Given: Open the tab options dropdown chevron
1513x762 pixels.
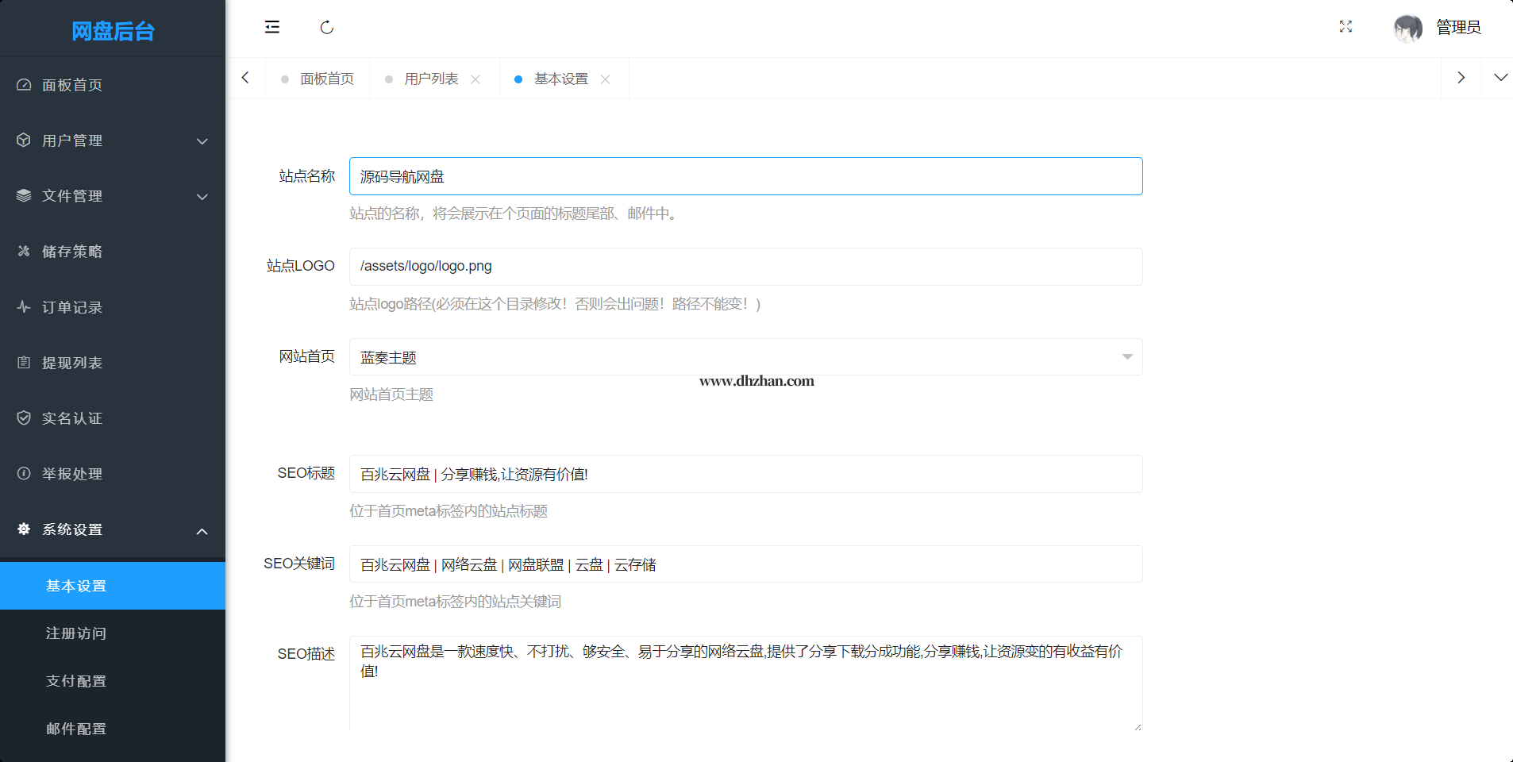Looking at the screenshot, I should point(1500,78).
